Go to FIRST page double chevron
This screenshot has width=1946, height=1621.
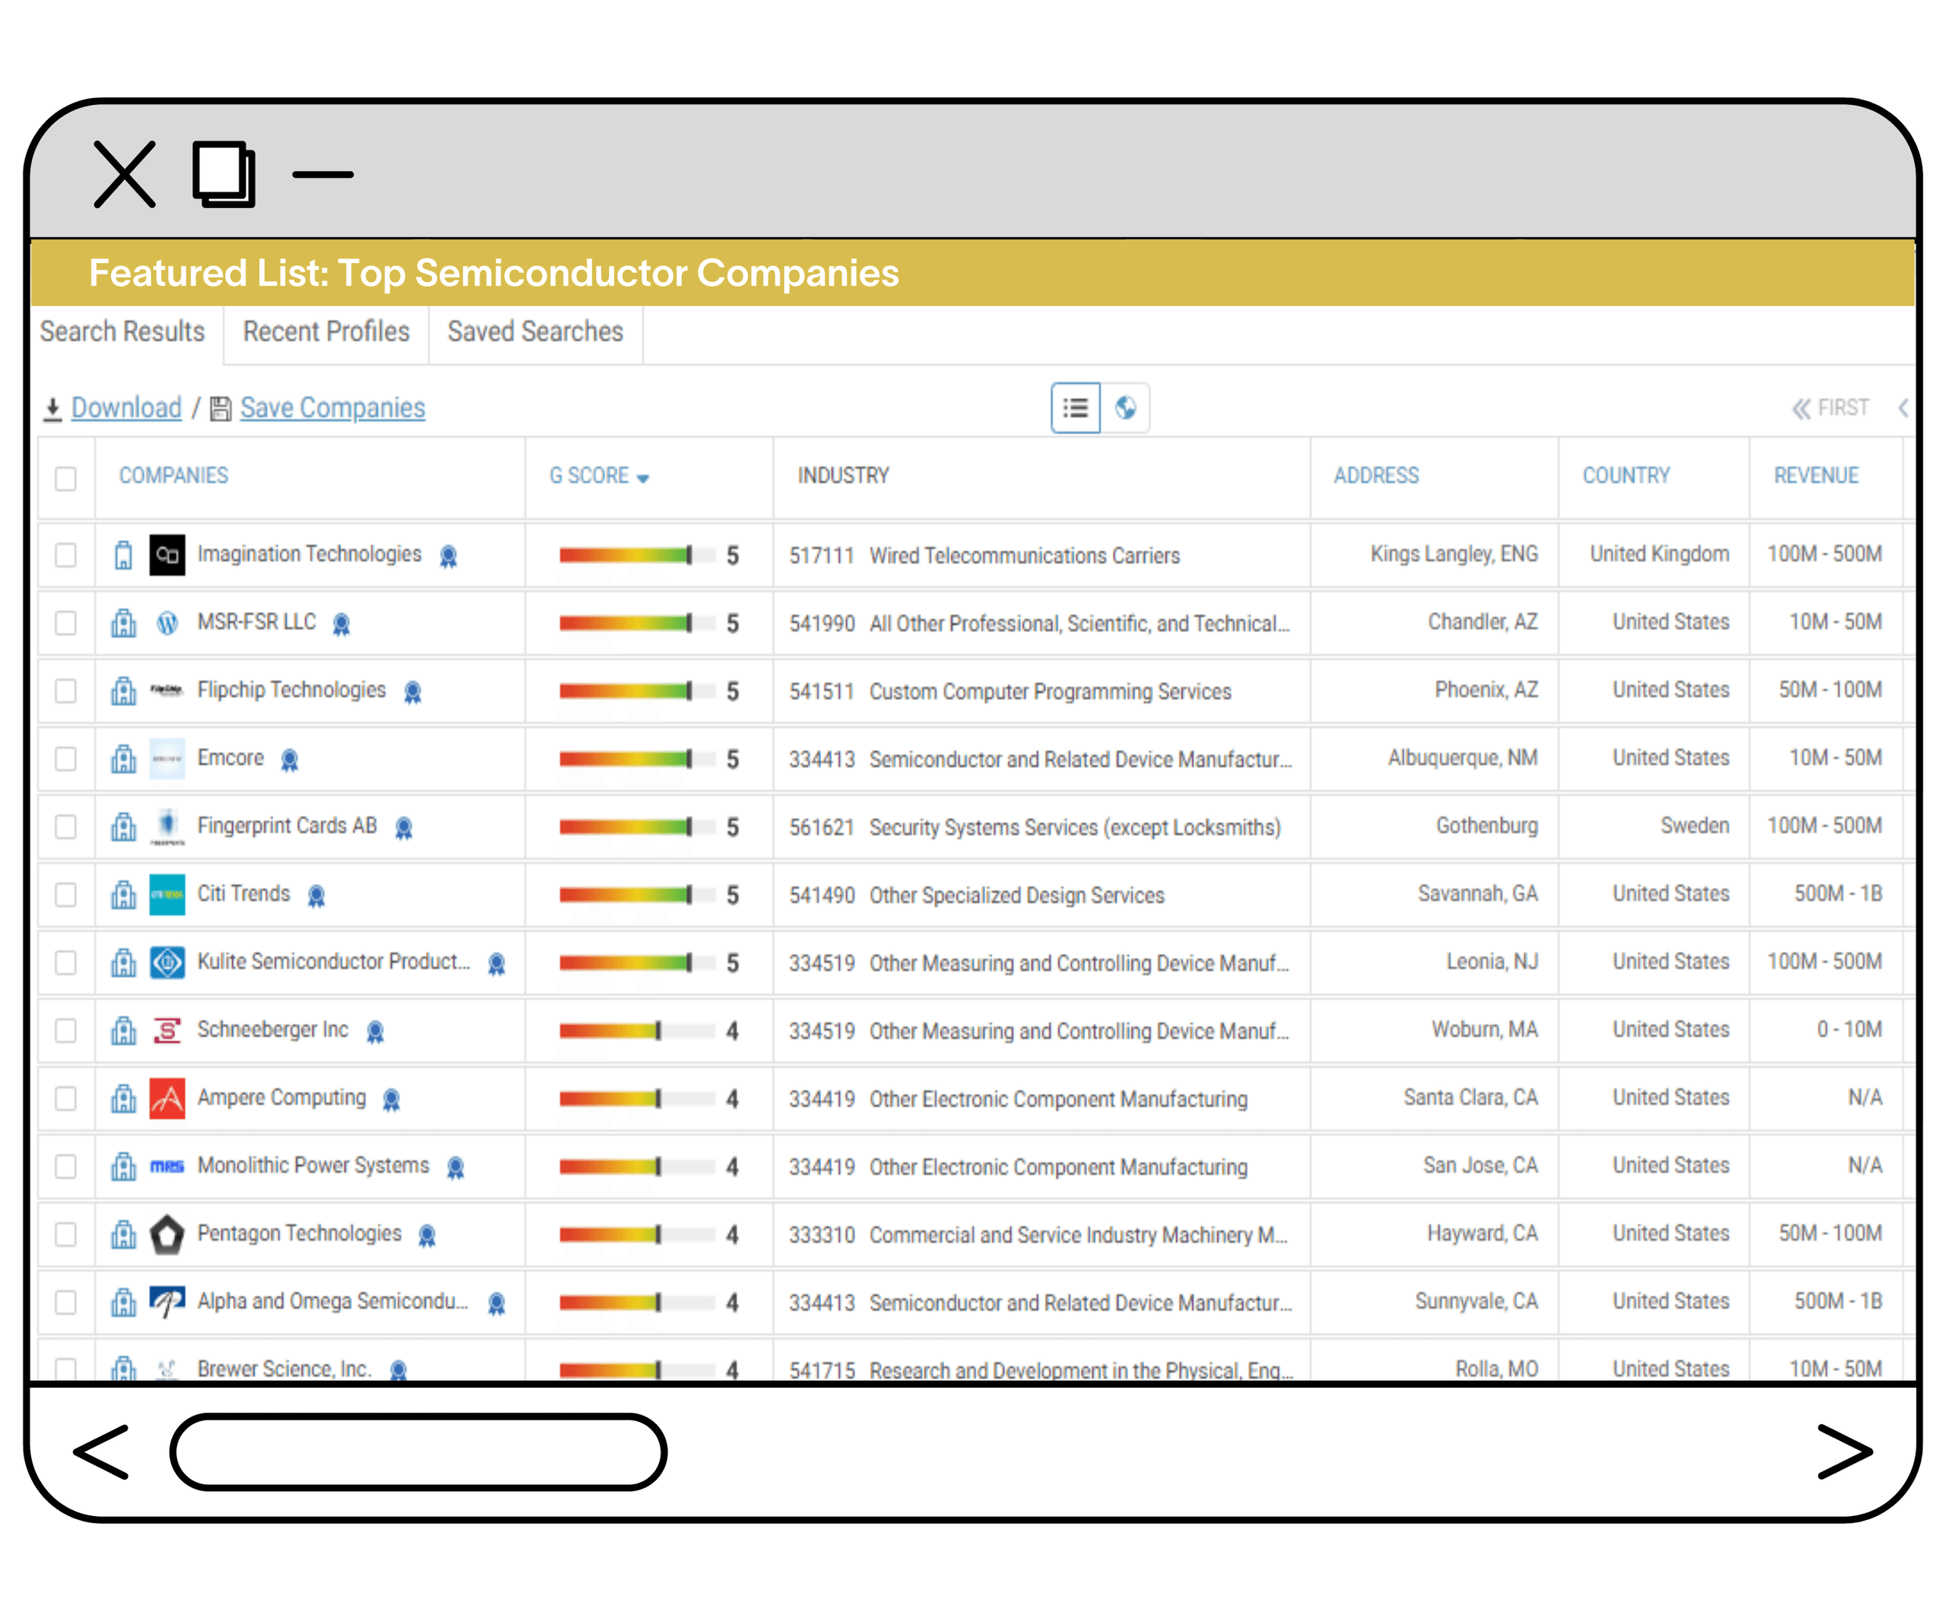pyautogui.click(x=1801, y=409)
